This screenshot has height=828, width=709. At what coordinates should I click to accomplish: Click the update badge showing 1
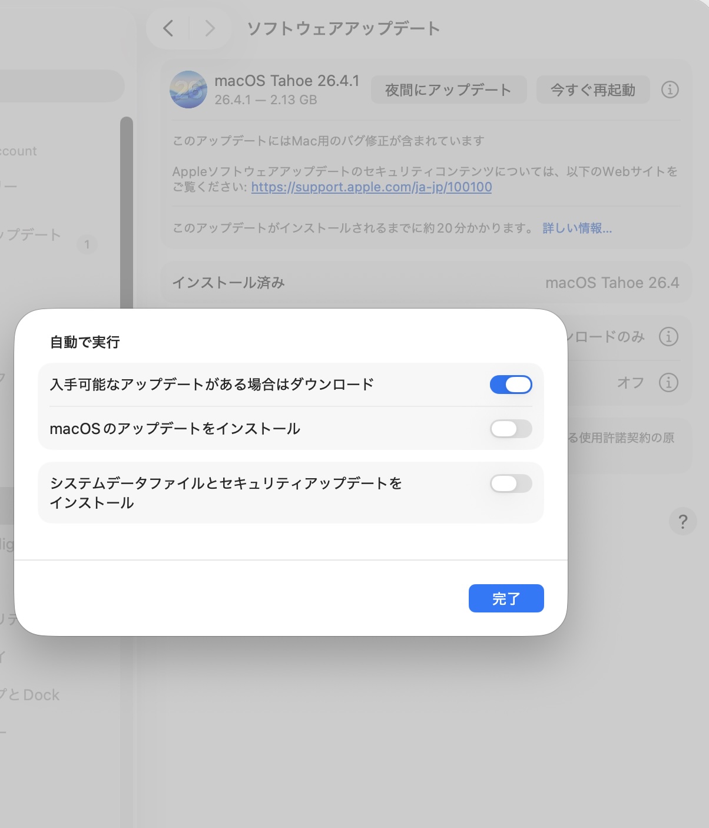(x=87, y=244)
